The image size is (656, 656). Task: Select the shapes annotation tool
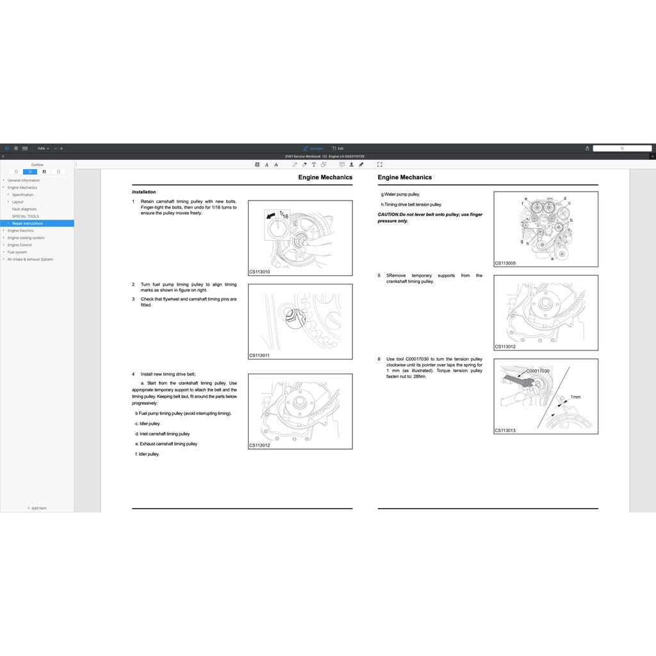click(x=322, y=164)
